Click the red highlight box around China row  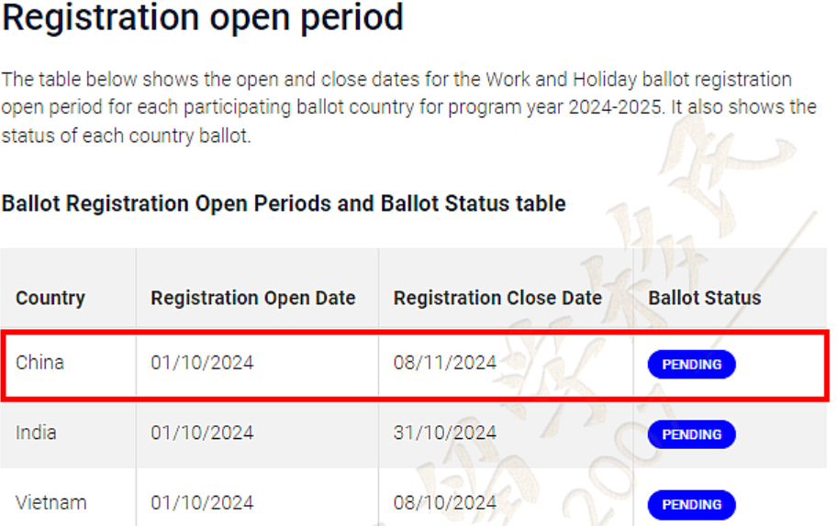point(415,365)
